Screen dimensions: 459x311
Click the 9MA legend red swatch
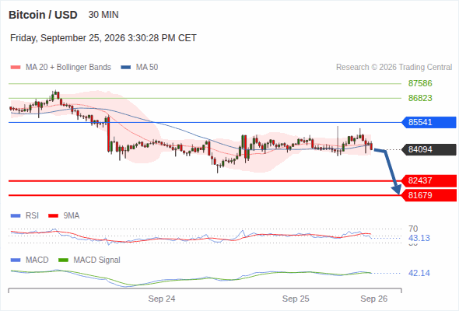53,216
